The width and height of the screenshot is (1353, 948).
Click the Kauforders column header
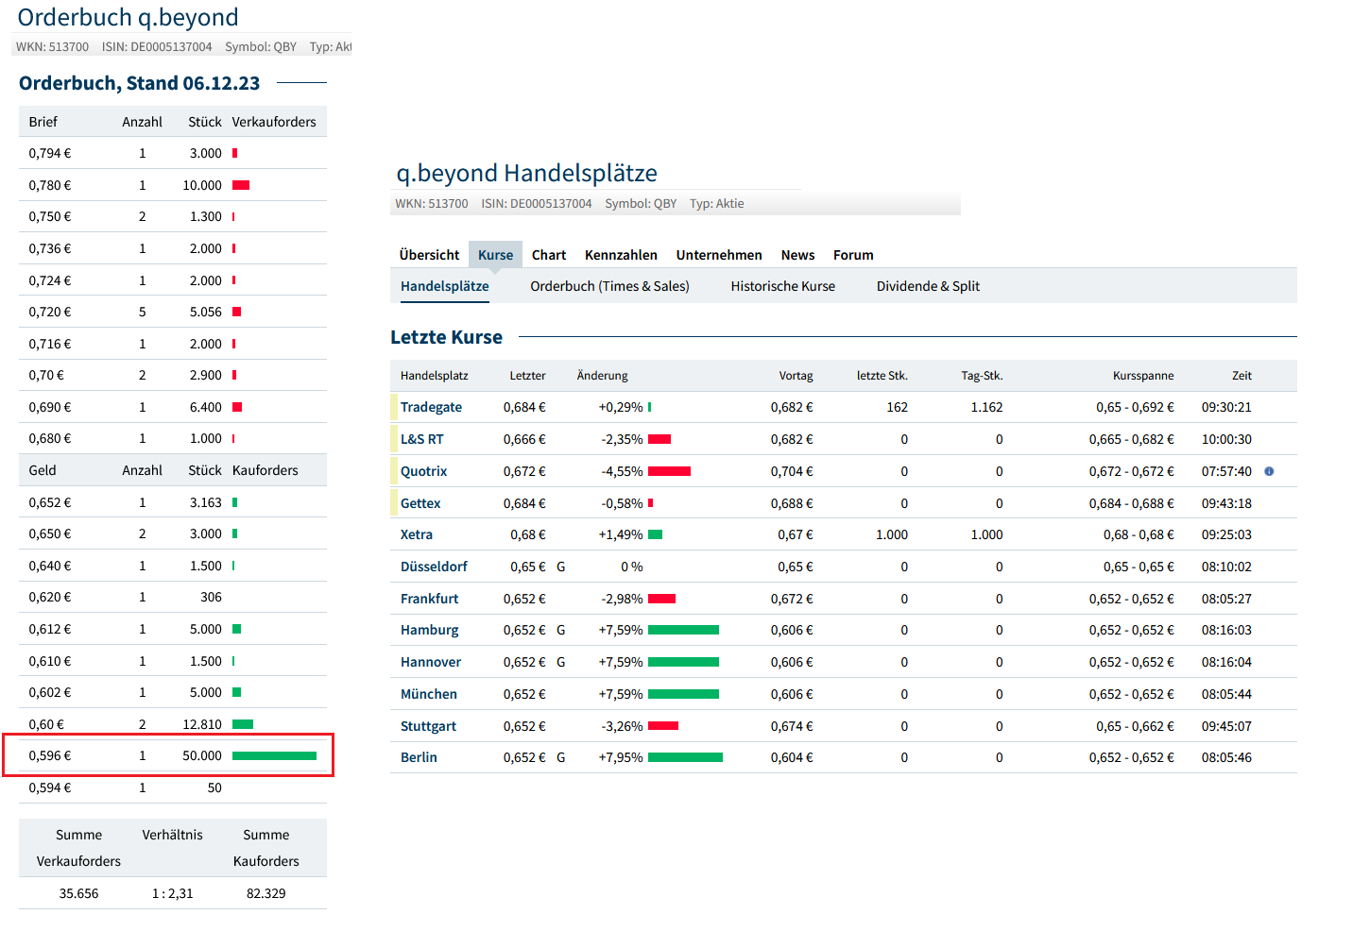point(265,470)
